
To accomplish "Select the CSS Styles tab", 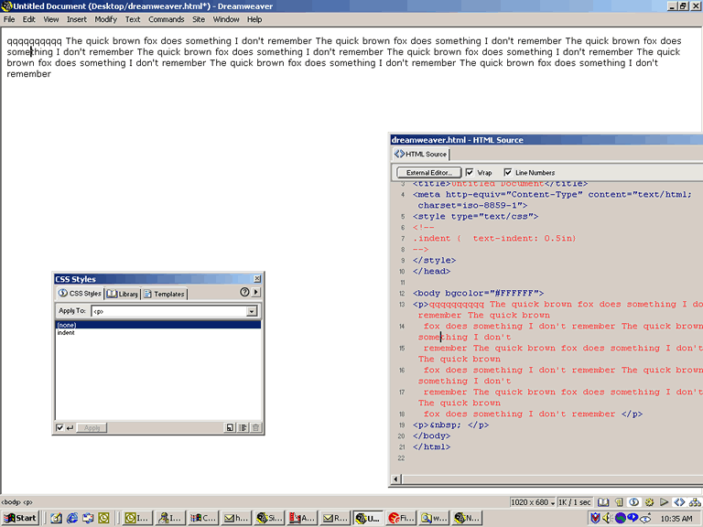I will 80,293.
